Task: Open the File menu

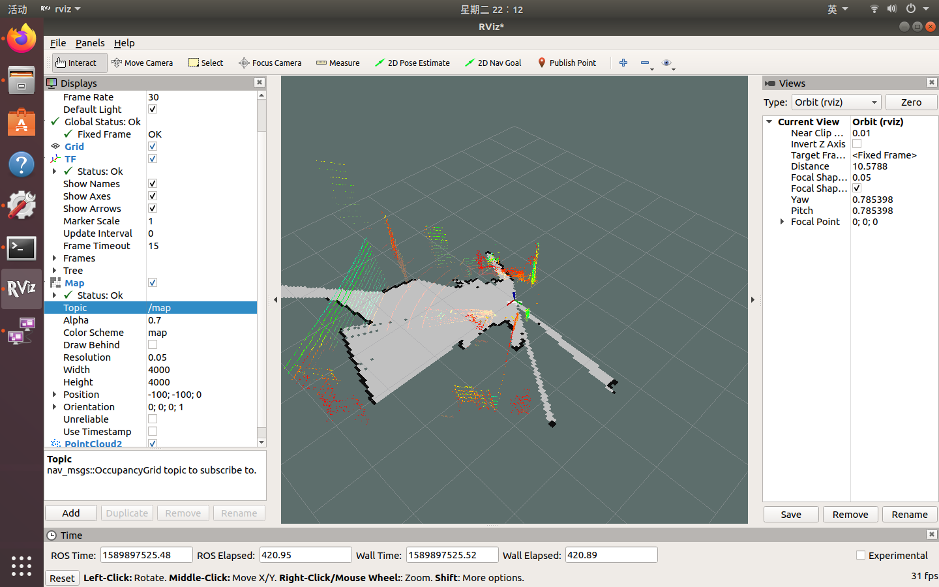Action: click(58, 43)
